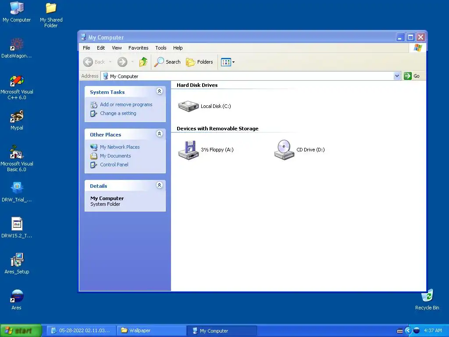This screenshot has width=449, height=337.
Task: Click the My Documents sidebar icon
Action: tap(94, 156)
